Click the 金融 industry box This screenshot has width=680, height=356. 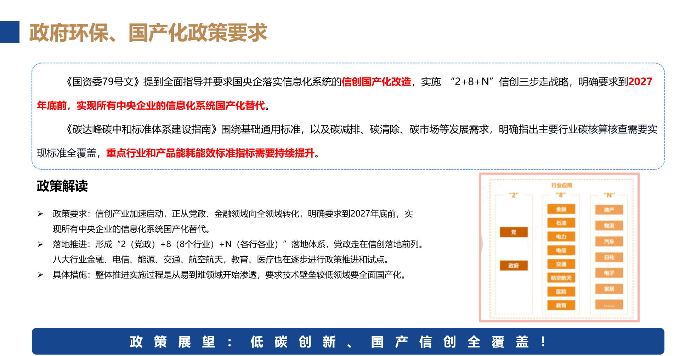[561, 209]
